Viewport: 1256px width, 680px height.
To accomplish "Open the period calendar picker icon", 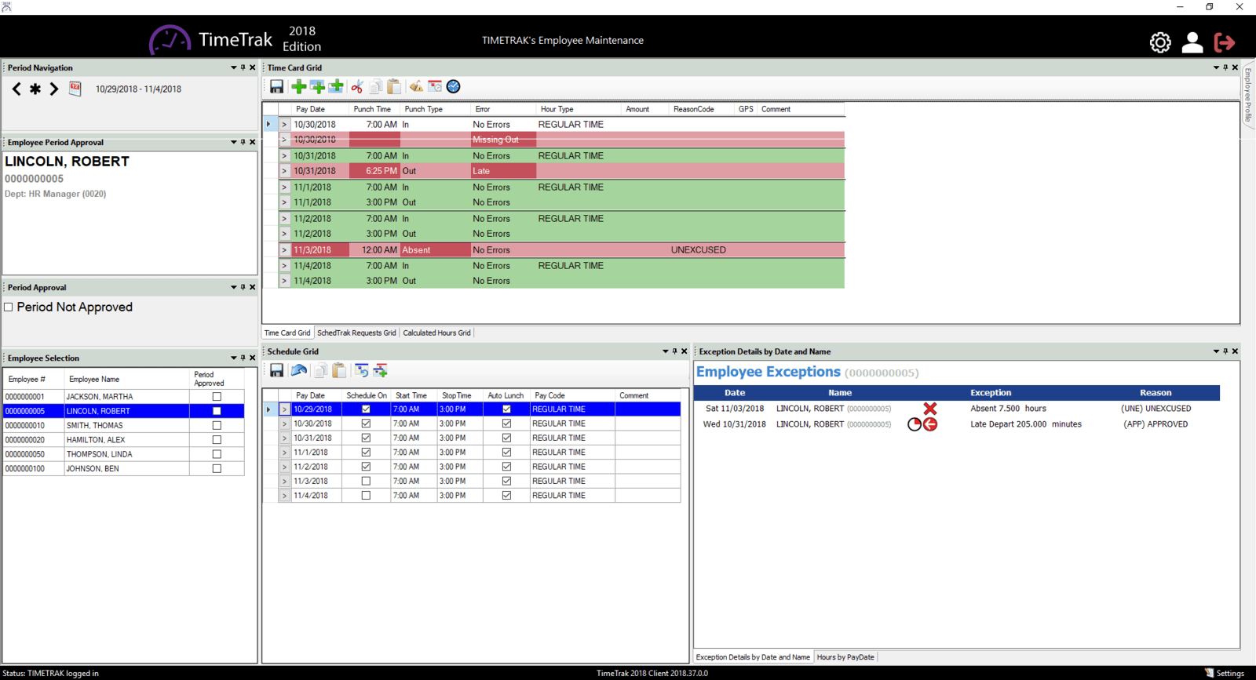I will point(75,89).
